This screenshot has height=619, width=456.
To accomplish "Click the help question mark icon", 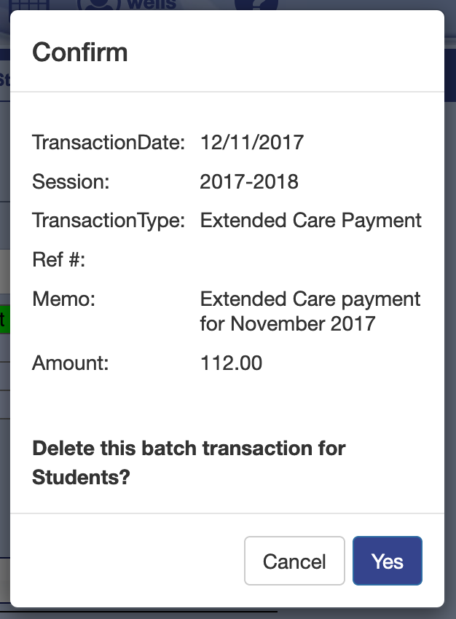I will (256, 5).
